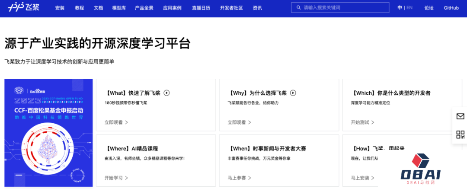Click the search magnifier icon

299,8
